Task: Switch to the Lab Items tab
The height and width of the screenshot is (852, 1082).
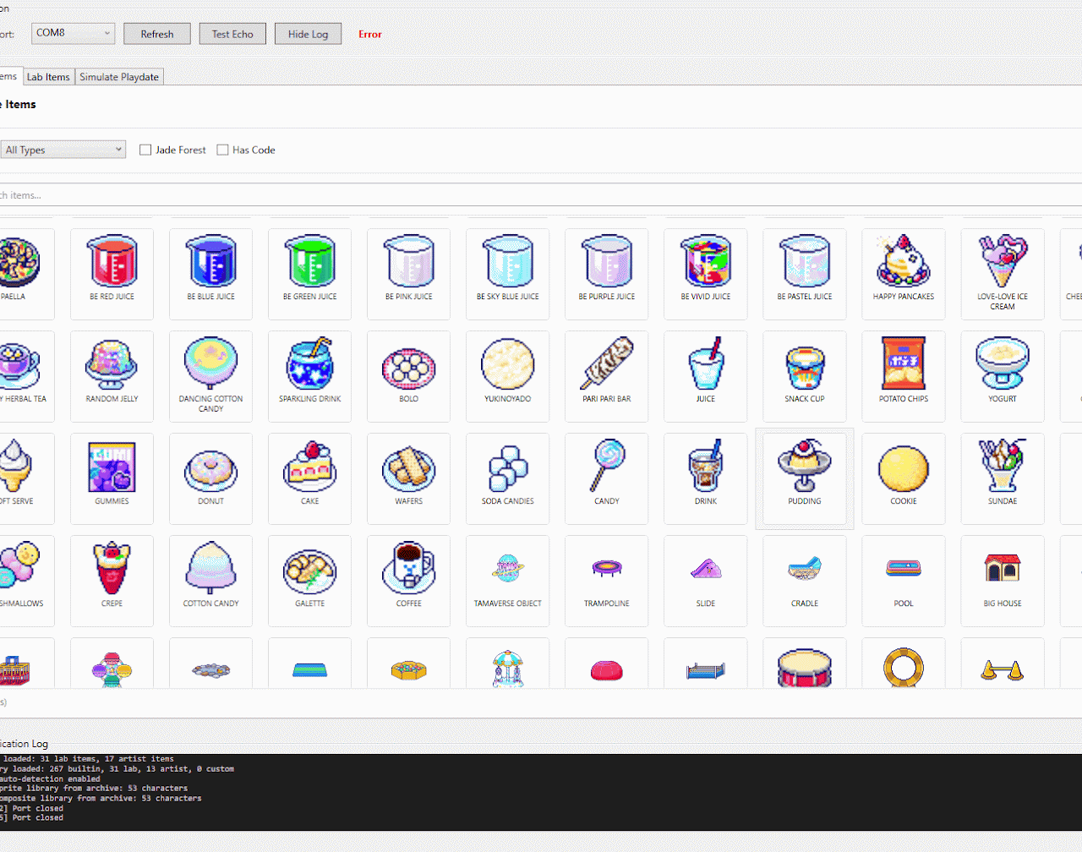Action: pos(48,77)
